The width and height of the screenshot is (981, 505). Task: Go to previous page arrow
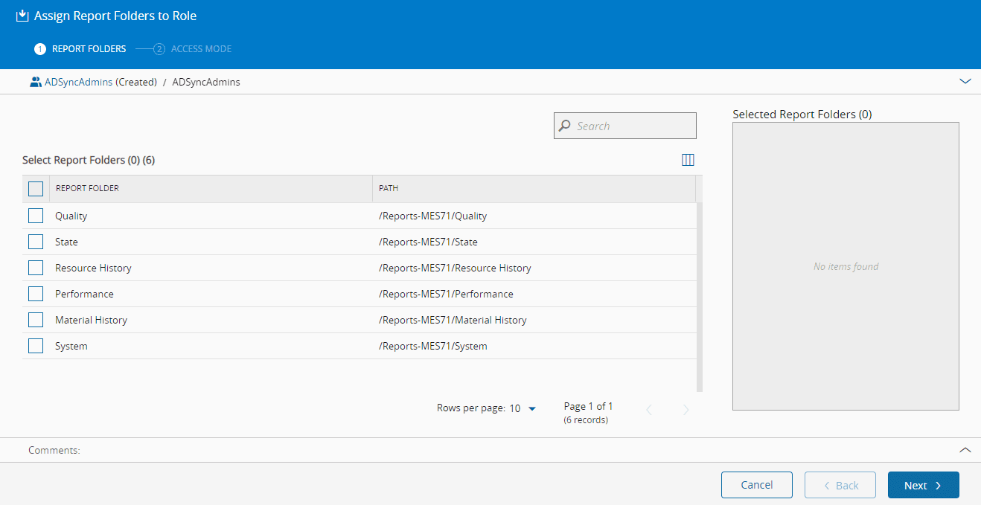[649, 410]
